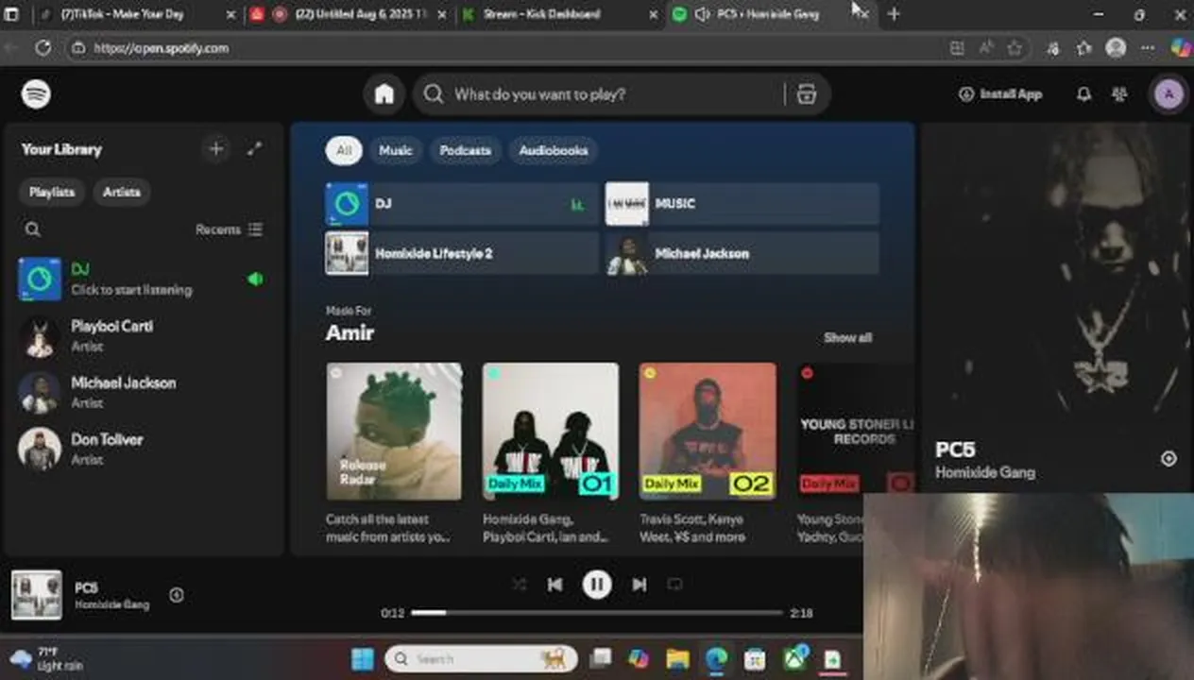The height and width of the screenshot is (680, 1194).
Task: Select the Podcasts filter chip
Action: pyautogui.click(x=465, y=150)
